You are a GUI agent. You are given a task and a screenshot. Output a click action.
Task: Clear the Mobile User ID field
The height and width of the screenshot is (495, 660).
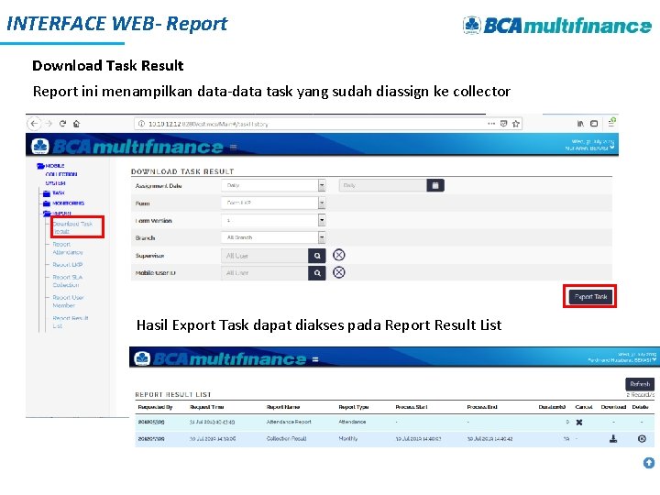click(x=339, y=272)
